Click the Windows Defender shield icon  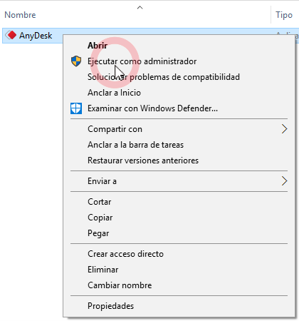click(x=76, y=108)
